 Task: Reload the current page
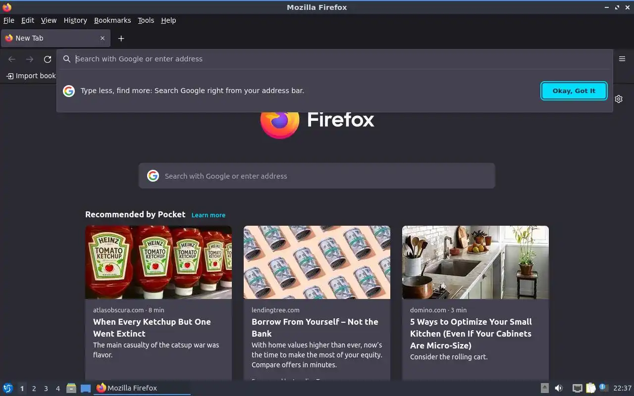tap(48, 59)
